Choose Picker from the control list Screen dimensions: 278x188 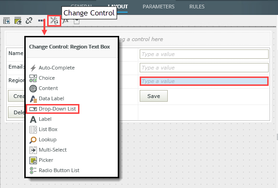click(41, 160)
